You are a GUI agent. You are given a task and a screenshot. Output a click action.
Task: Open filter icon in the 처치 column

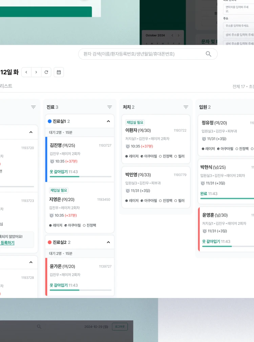(186, 107)
